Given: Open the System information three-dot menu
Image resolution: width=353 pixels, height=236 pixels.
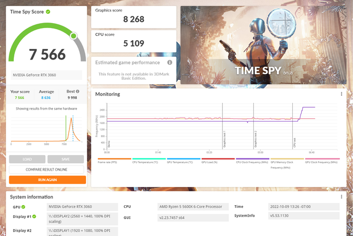Looking at the screenshot, I should coord(341,197).
